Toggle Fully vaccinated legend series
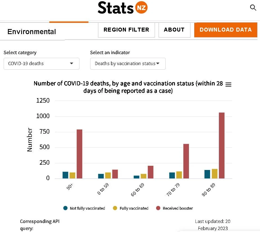This screenshot has height=232, width=260. pyautogui.click(x=130, y=208)
